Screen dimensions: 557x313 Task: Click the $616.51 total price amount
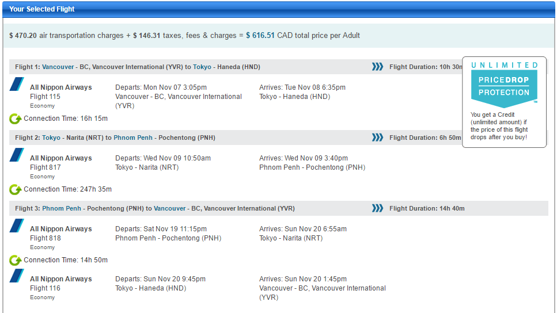[x=260, y=36]
